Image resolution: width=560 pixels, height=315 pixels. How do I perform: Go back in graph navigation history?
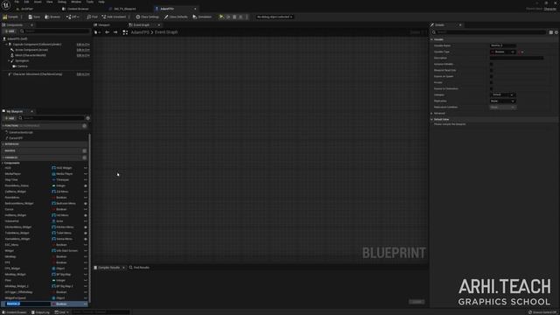coord(107,32)
